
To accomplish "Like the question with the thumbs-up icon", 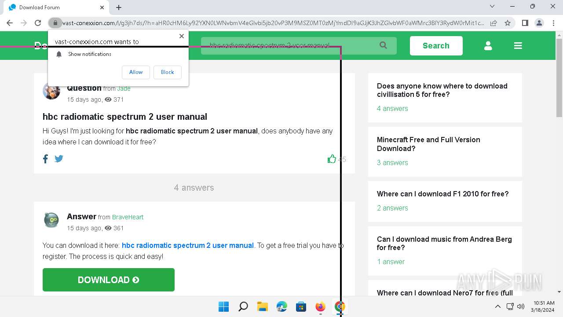I will tap(332, 159).
